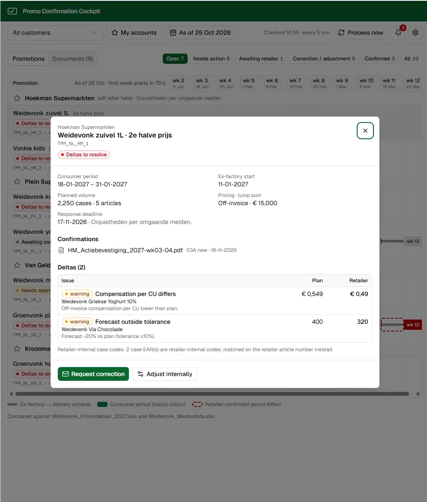Expand the All customers dropdown
The width and height of the screenshot is (427, 502).
(55, 33)
